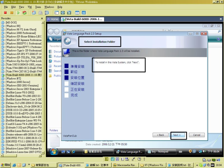Open the Edit menu
This screenshot has width=224, height=168.
point(13,7)
